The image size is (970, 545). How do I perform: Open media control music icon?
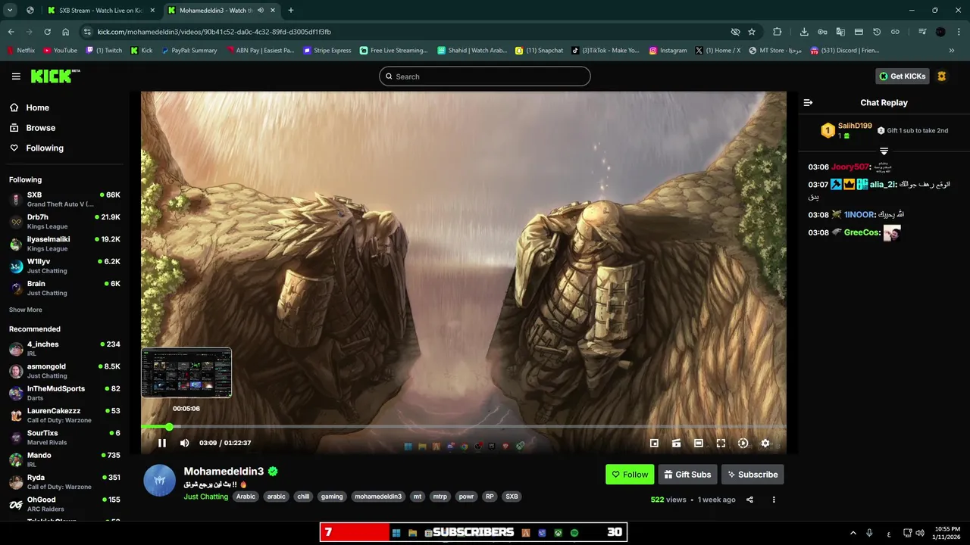click(922, 32)
